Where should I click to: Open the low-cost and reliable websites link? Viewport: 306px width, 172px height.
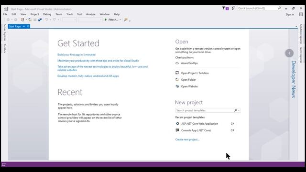(x=102, y=68)
